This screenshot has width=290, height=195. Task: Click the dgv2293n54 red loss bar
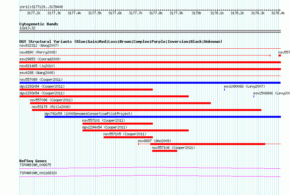(x=104, y=96)
